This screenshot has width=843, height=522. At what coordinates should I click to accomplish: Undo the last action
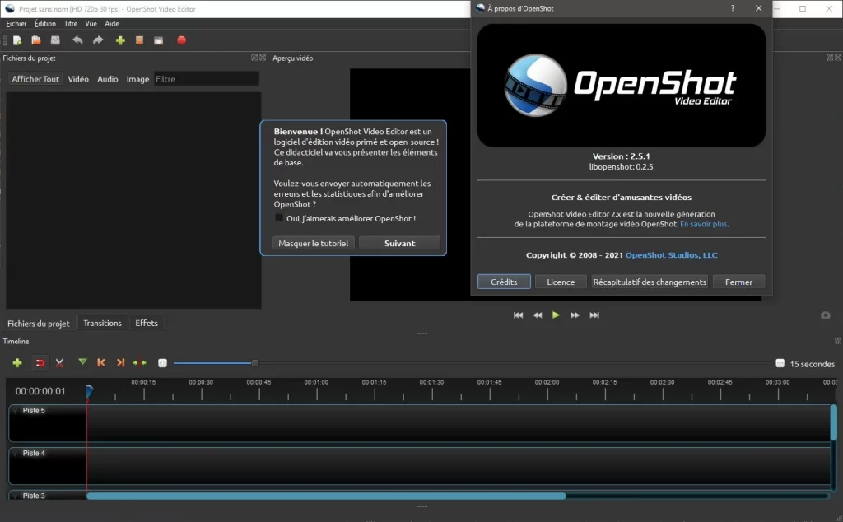pyautogui.click(x=77, y=40)
